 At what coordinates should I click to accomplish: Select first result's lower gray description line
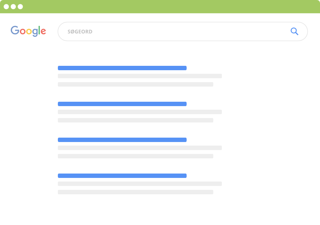135,84
